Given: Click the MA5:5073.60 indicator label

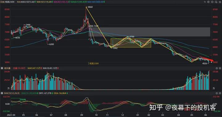Looking at the screenshot, I should 27,2.
